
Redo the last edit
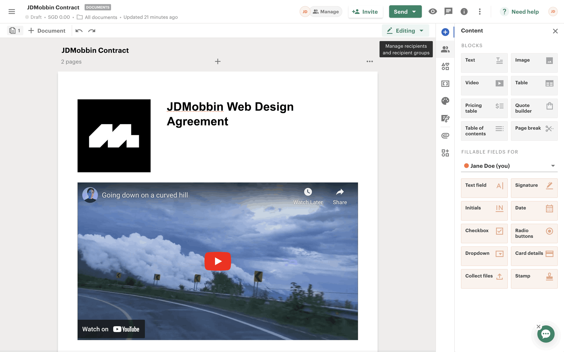click(x=92, y=31)
